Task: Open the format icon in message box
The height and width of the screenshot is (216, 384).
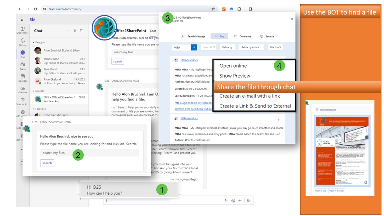Action: click(x=226, y=201)
